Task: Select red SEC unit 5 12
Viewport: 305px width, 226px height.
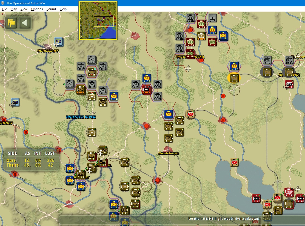Action: [289, 192]
